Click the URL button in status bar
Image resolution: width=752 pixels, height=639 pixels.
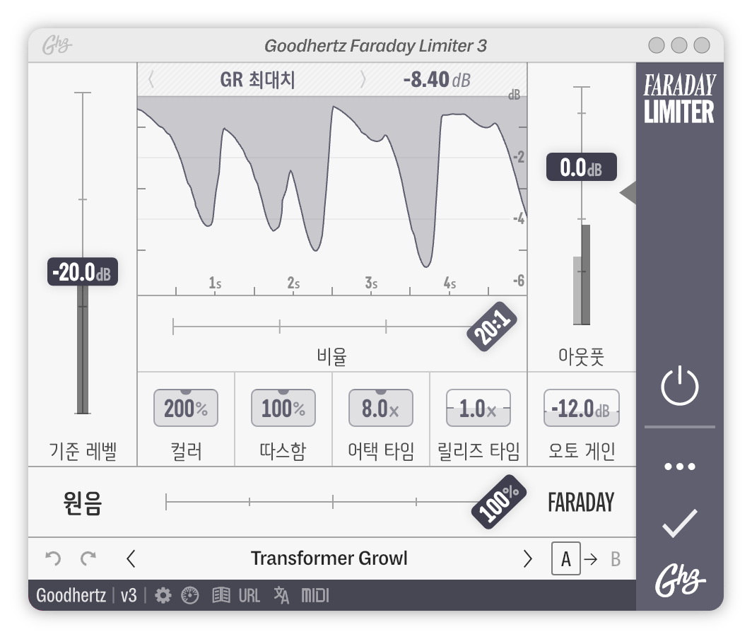tap(249, 595)
